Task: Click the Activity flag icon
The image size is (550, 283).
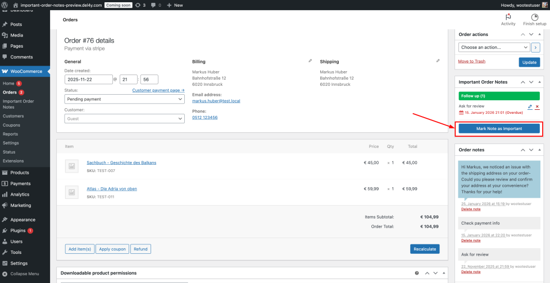Action: tap(508, 17)
